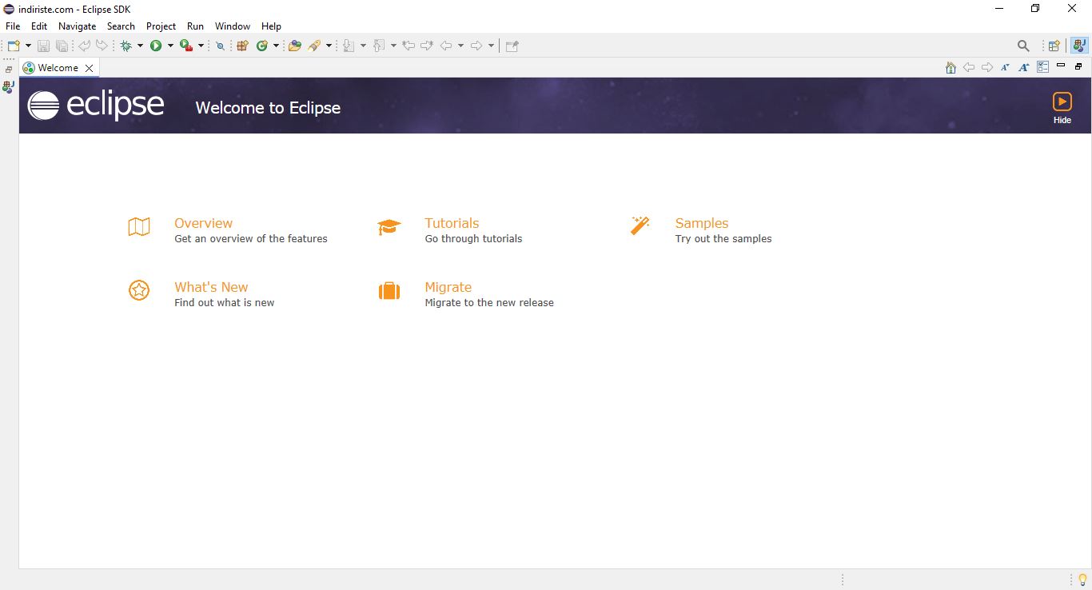
Task: Open the What's New link
Action: (211, 287)
